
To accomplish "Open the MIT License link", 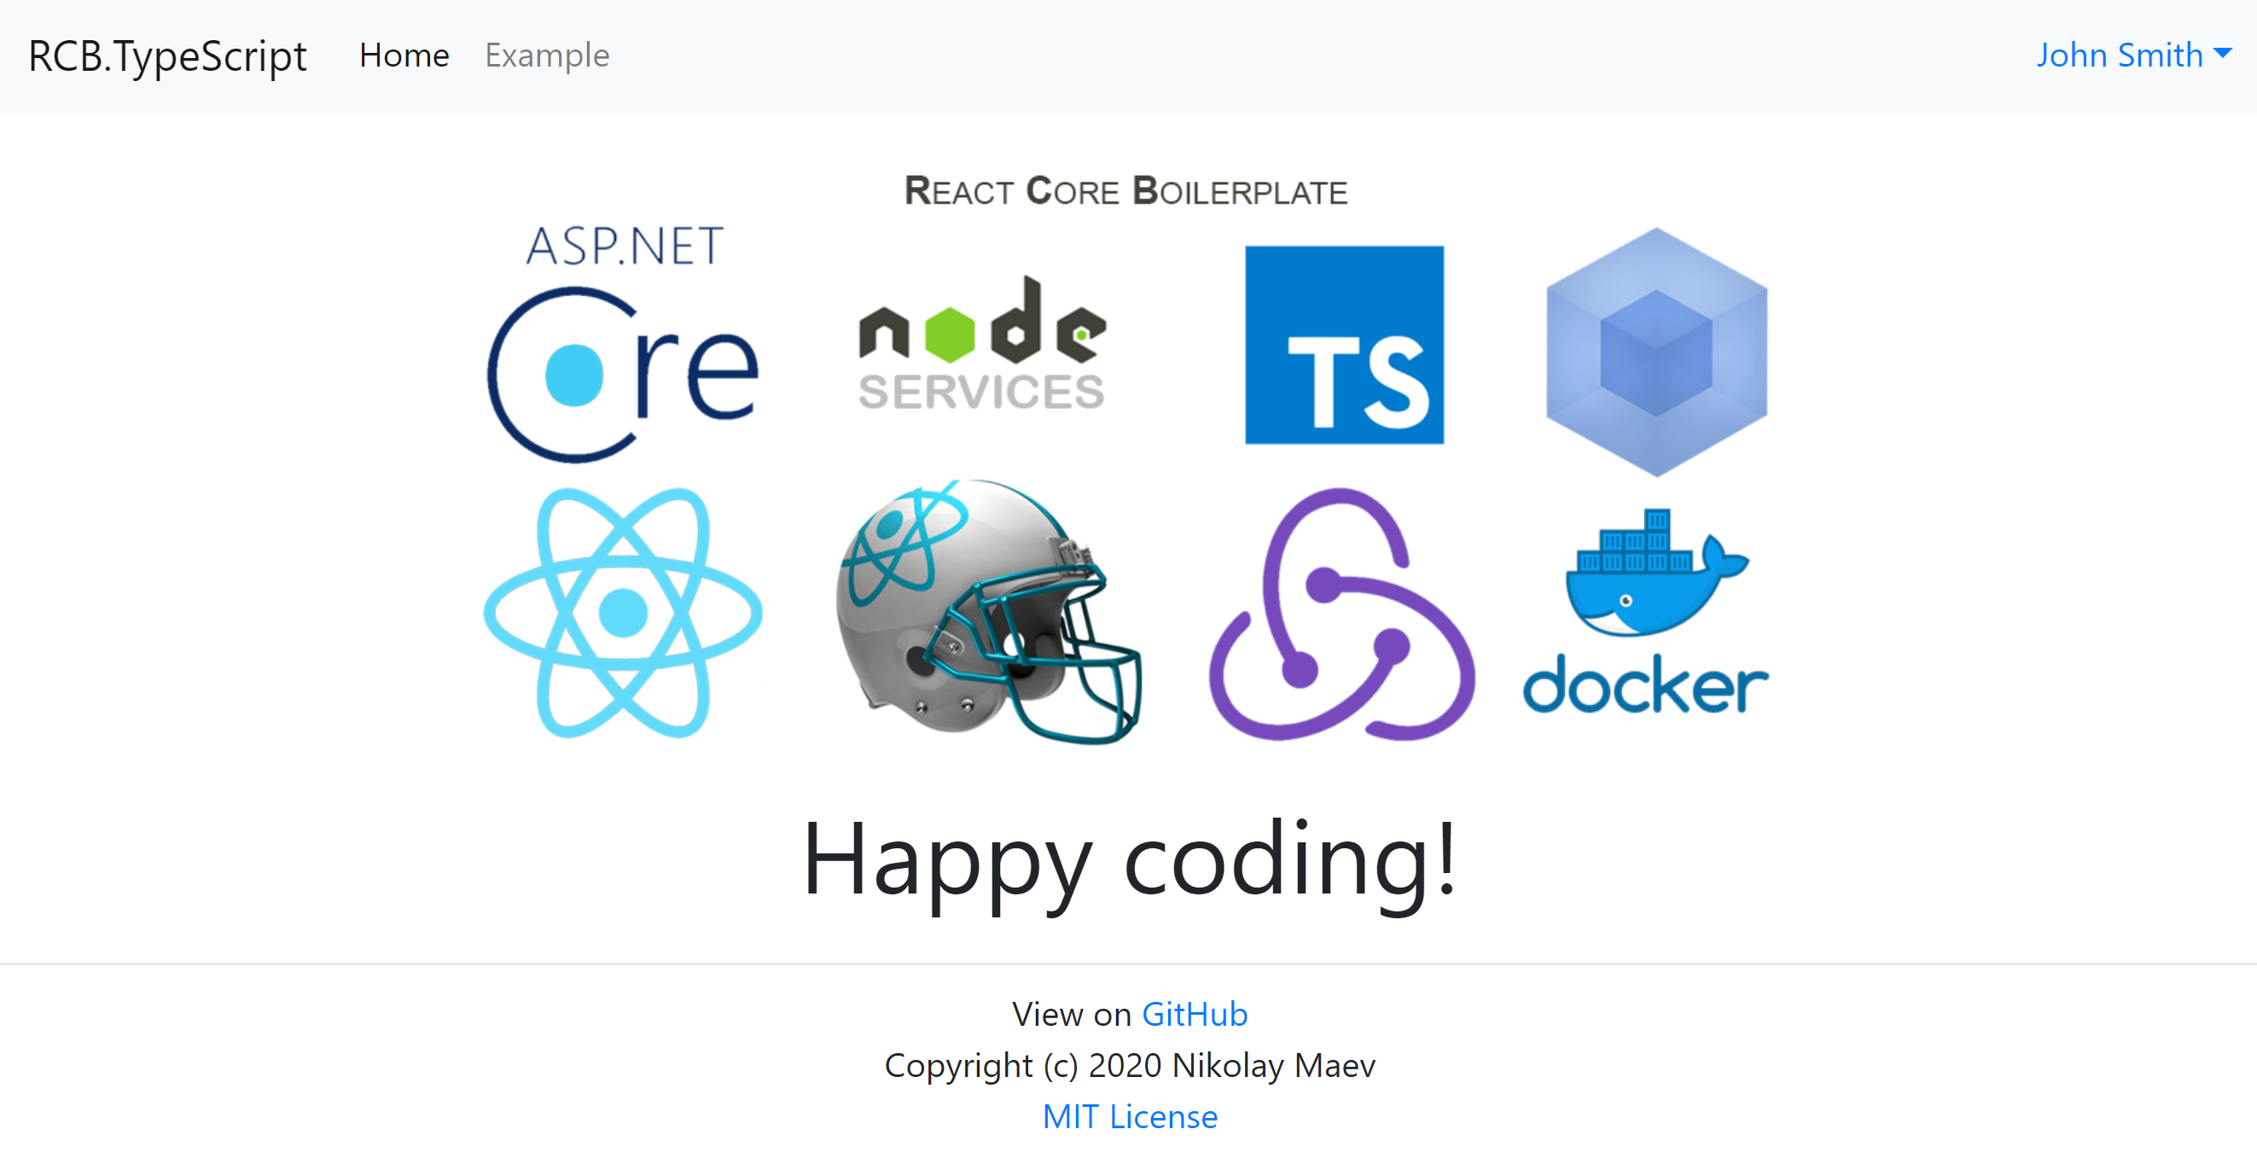I will point(1130,1116).
